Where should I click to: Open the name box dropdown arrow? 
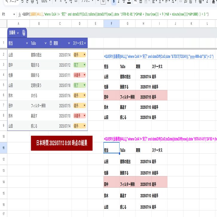point(14,14)
